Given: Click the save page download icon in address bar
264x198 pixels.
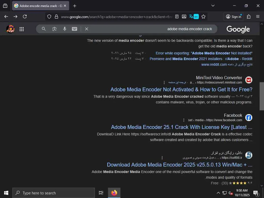Looking at the screenshot, I should pos(184,16).
